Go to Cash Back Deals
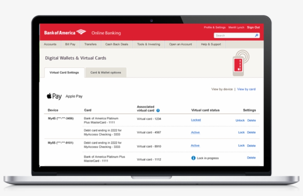The height and width of the screenshot is (196, 303). tap(117, 44)
